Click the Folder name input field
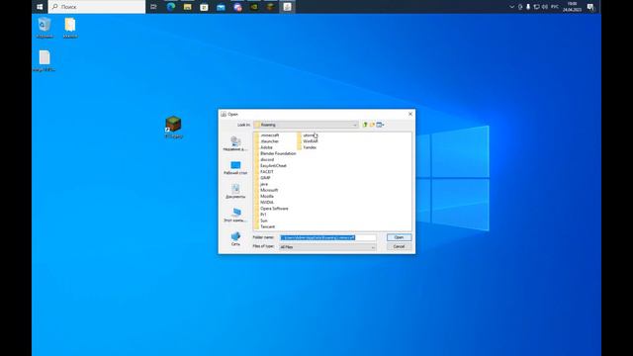The height and width of the screenshot is (356, 633). [327, 237]
